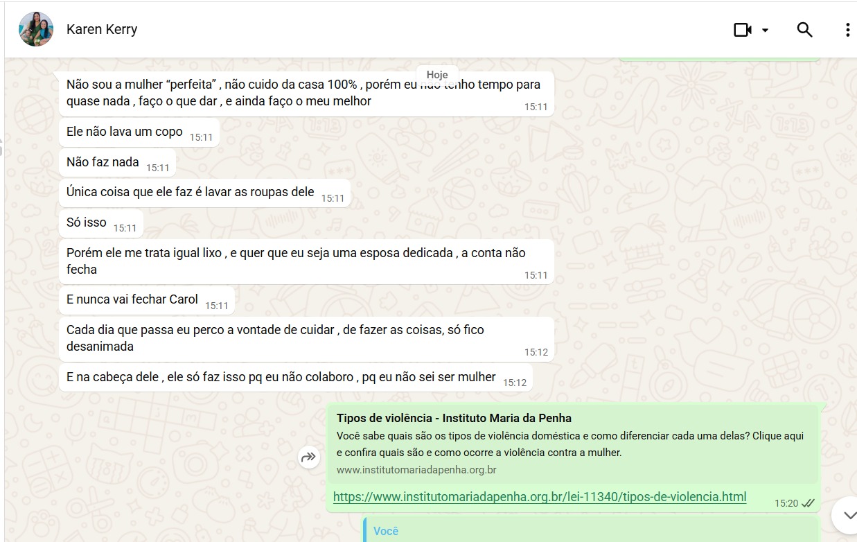
Task: Select message "Ele não lava um copo"
Action: [x=125, y=132]
